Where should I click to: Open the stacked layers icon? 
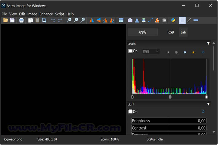(x=144, y=20)
